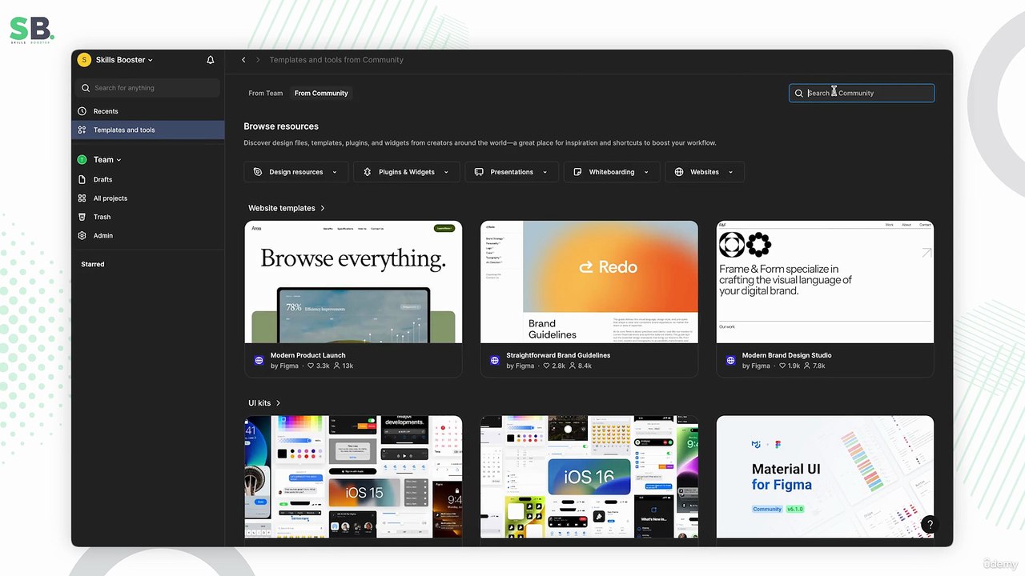Image resolution: width=1025 pixels, height=576 pixels.
Task: Open the Design resources dropdown
Action: pos(295,172)
